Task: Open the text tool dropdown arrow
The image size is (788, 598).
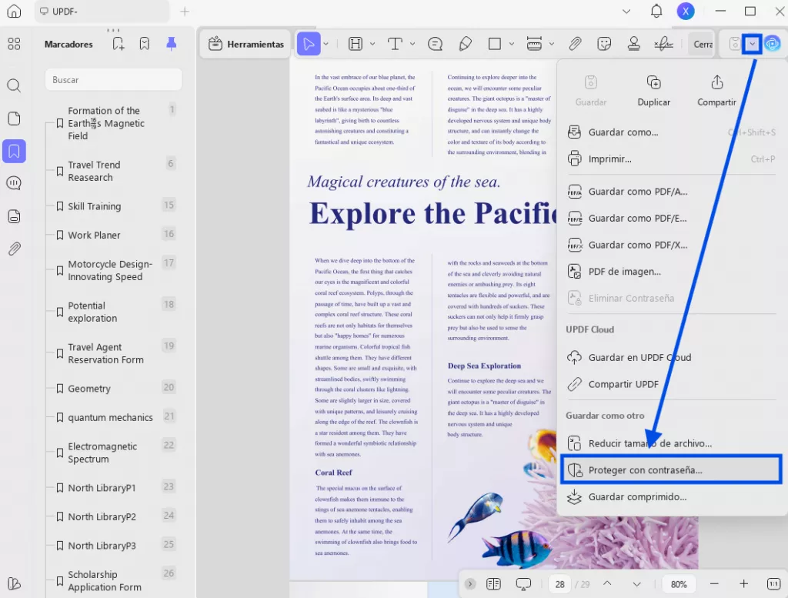Action: [x=412, y=44]
